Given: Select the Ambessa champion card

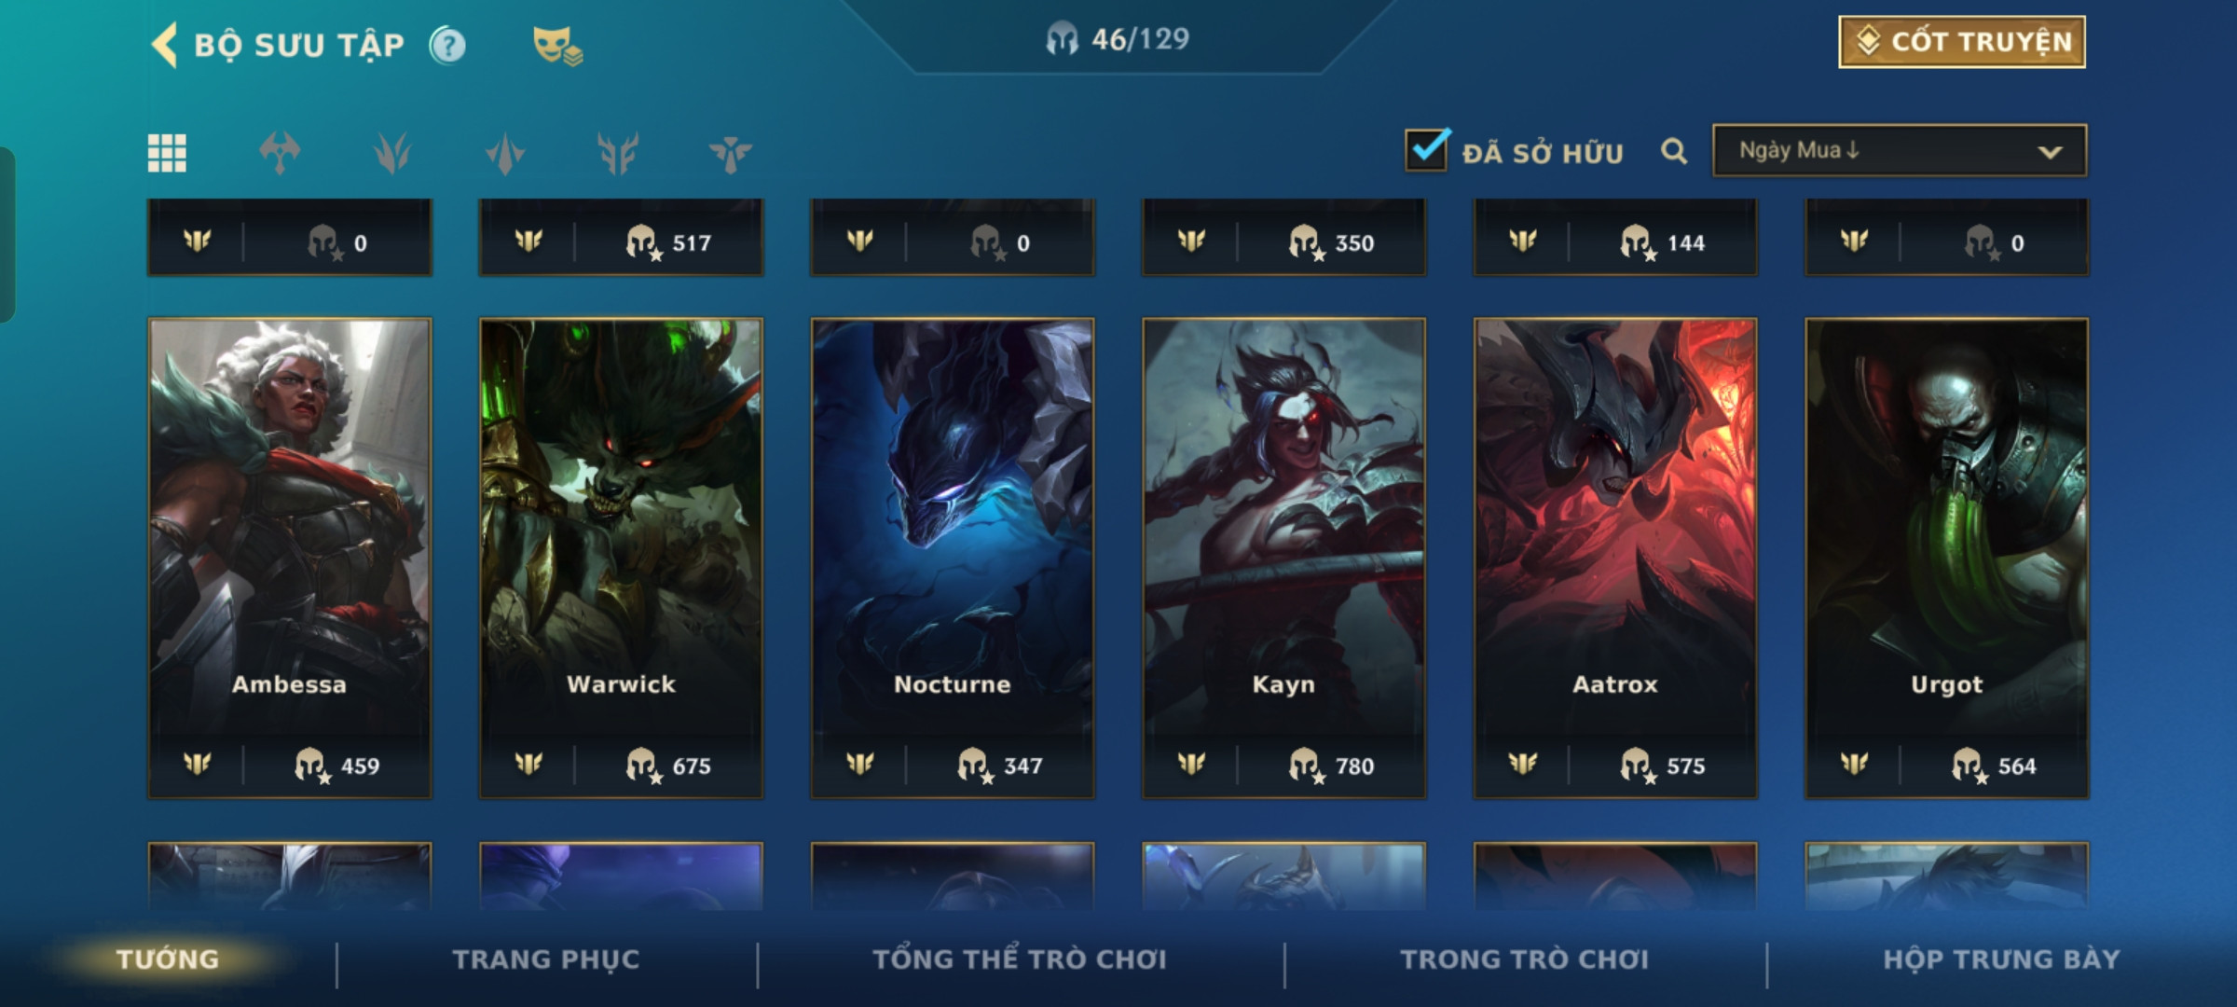Looking at the screenshot, I should click(290, 558).
